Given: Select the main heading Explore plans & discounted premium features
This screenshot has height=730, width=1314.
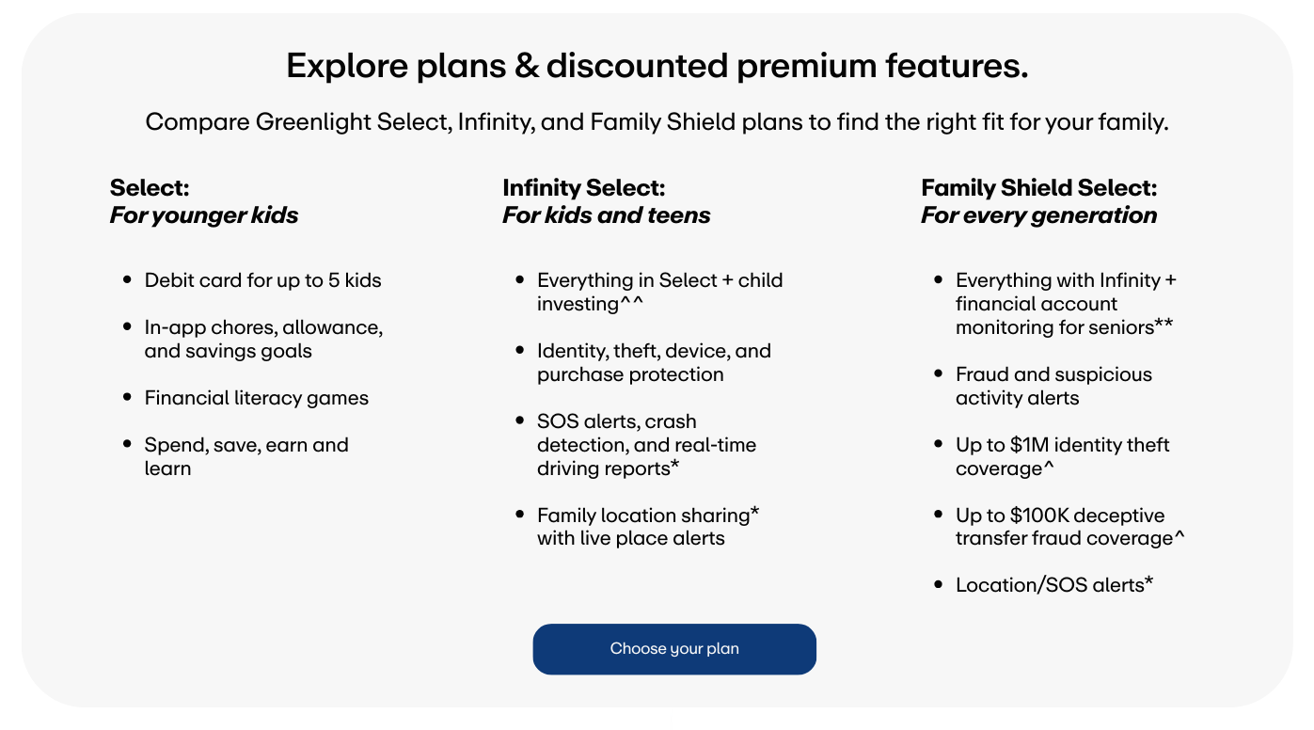Looking at the screenshot, I should (x=657, y=67).
